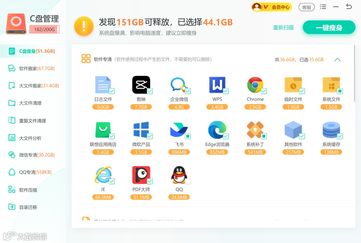Screen dimensions: 361x243
Task: Click the 软件专清 grid icon
Action: pyautogui.click(x=86, y=58)
